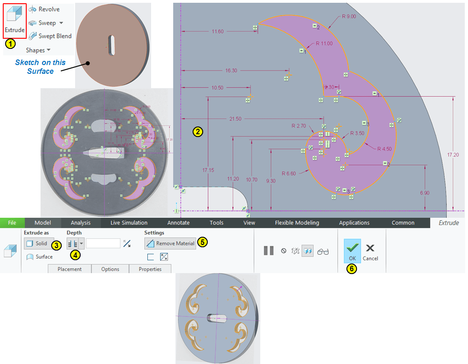
Task: Click the Sweep tool icon
Action: pyautogui.click(x=33, y=23)
